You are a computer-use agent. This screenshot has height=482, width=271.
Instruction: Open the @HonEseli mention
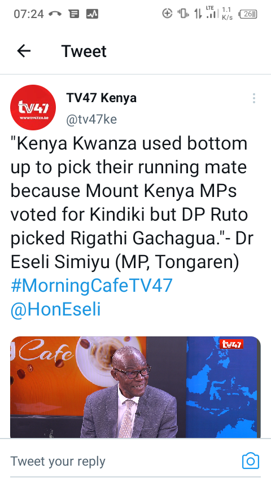click(56, 309)
